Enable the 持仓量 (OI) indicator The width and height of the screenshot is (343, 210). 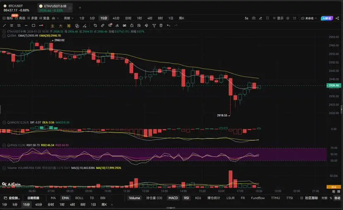click(x=154, y=198)
